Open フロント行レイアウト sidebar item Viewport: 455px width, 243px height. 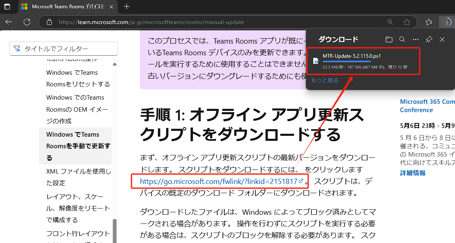(78, 234)
